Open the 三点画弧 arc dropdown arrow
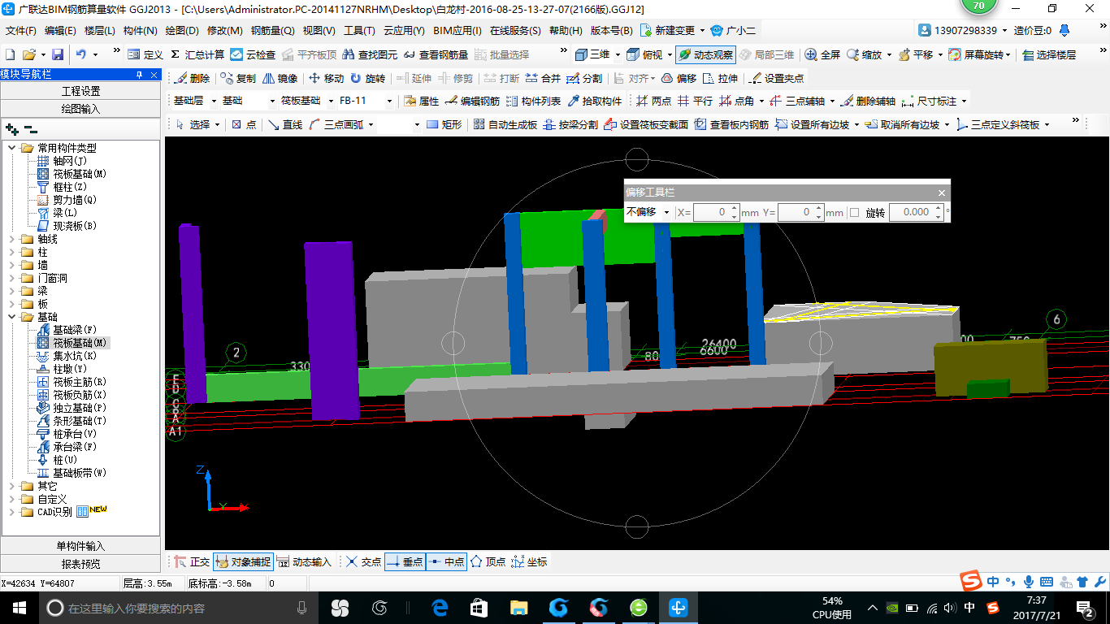This screenshot has height=624, width=1110. (x=371, y=124)
